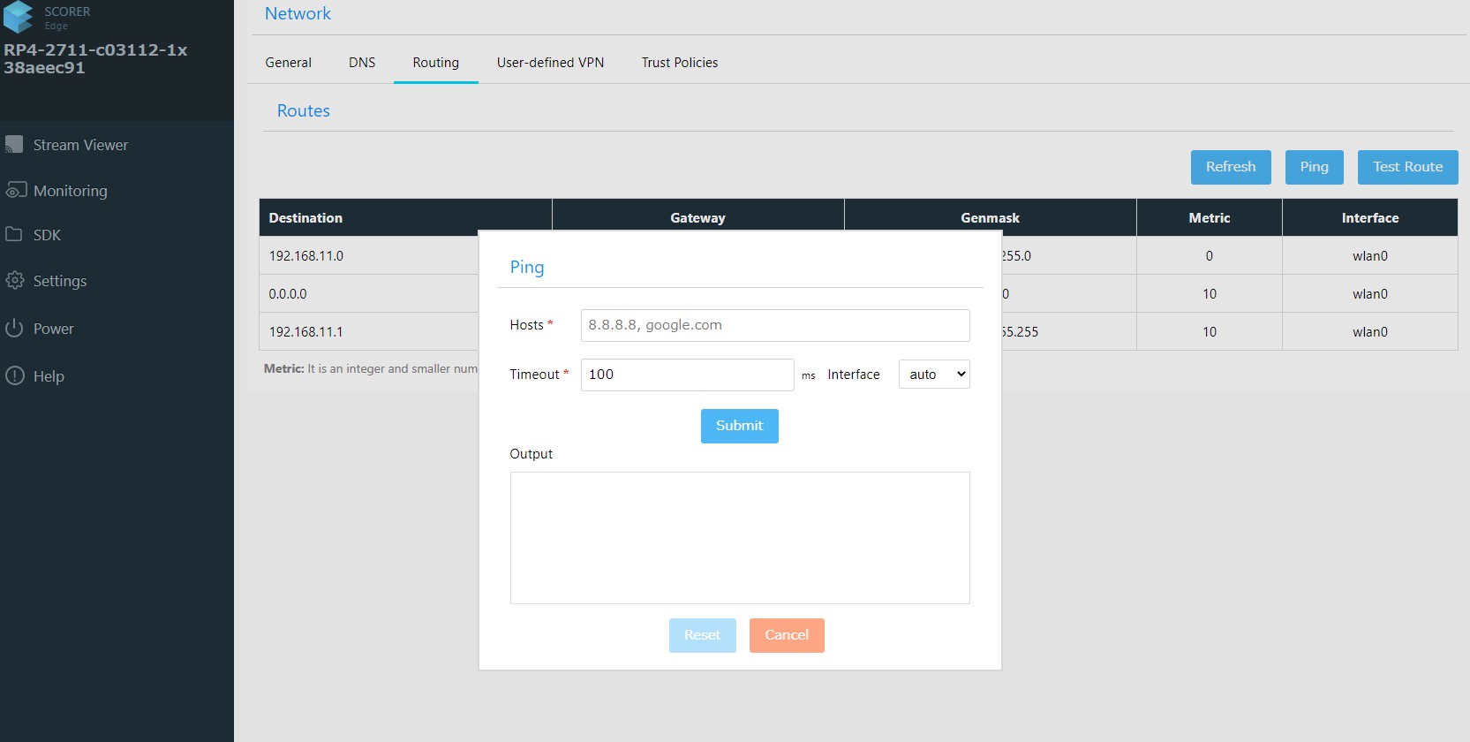This screenshot has width=1470, height=742.
Task: Click the SDK folder icon
Action: (14, 235)
